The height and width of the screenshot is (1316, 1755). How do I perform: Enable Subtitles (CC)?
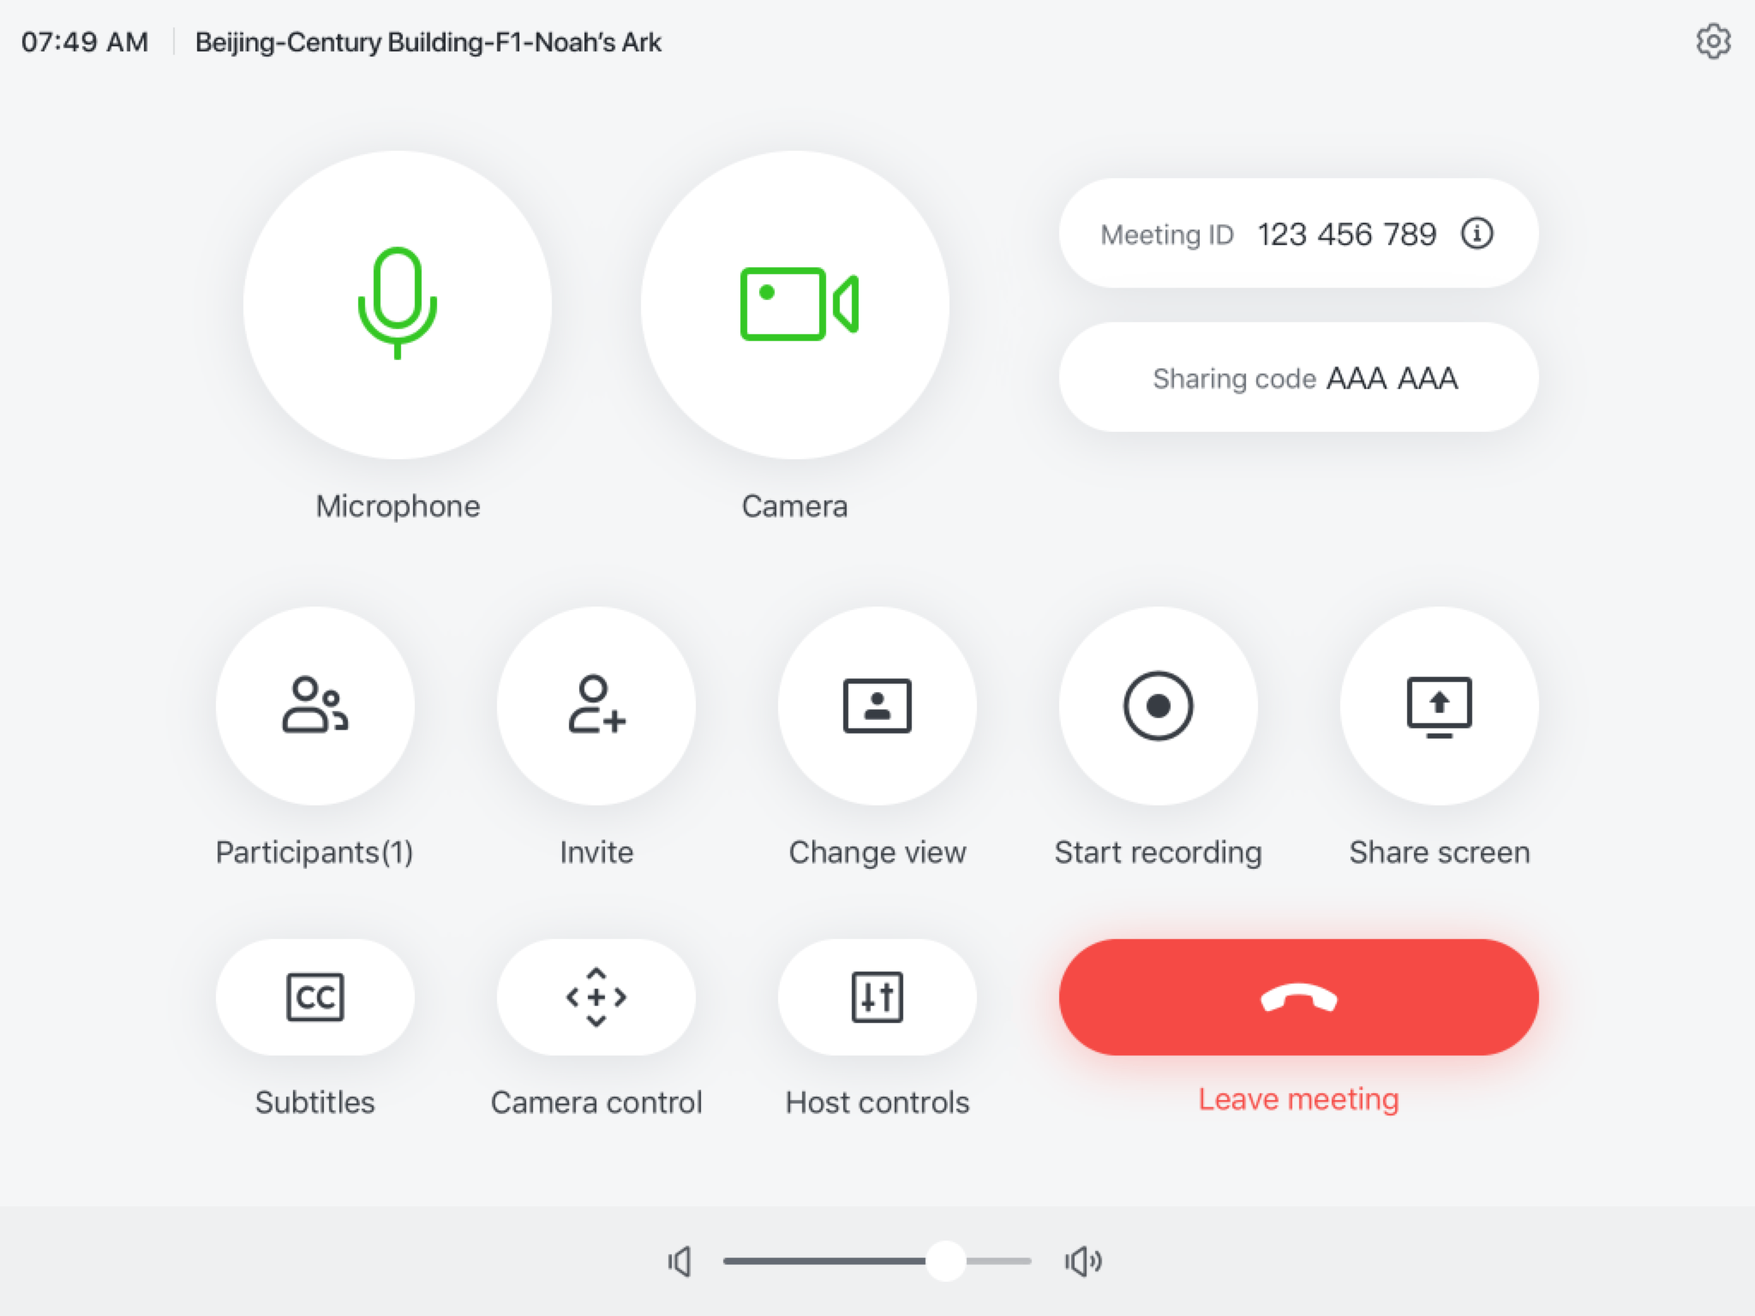pyautogui.click(x=314, y=996)
